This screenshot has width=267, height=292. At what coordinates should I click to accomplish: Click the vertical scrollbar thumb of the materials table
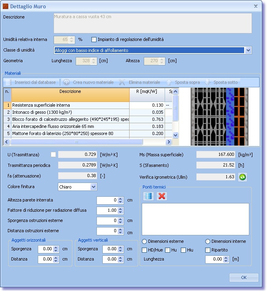coord(175,108)
